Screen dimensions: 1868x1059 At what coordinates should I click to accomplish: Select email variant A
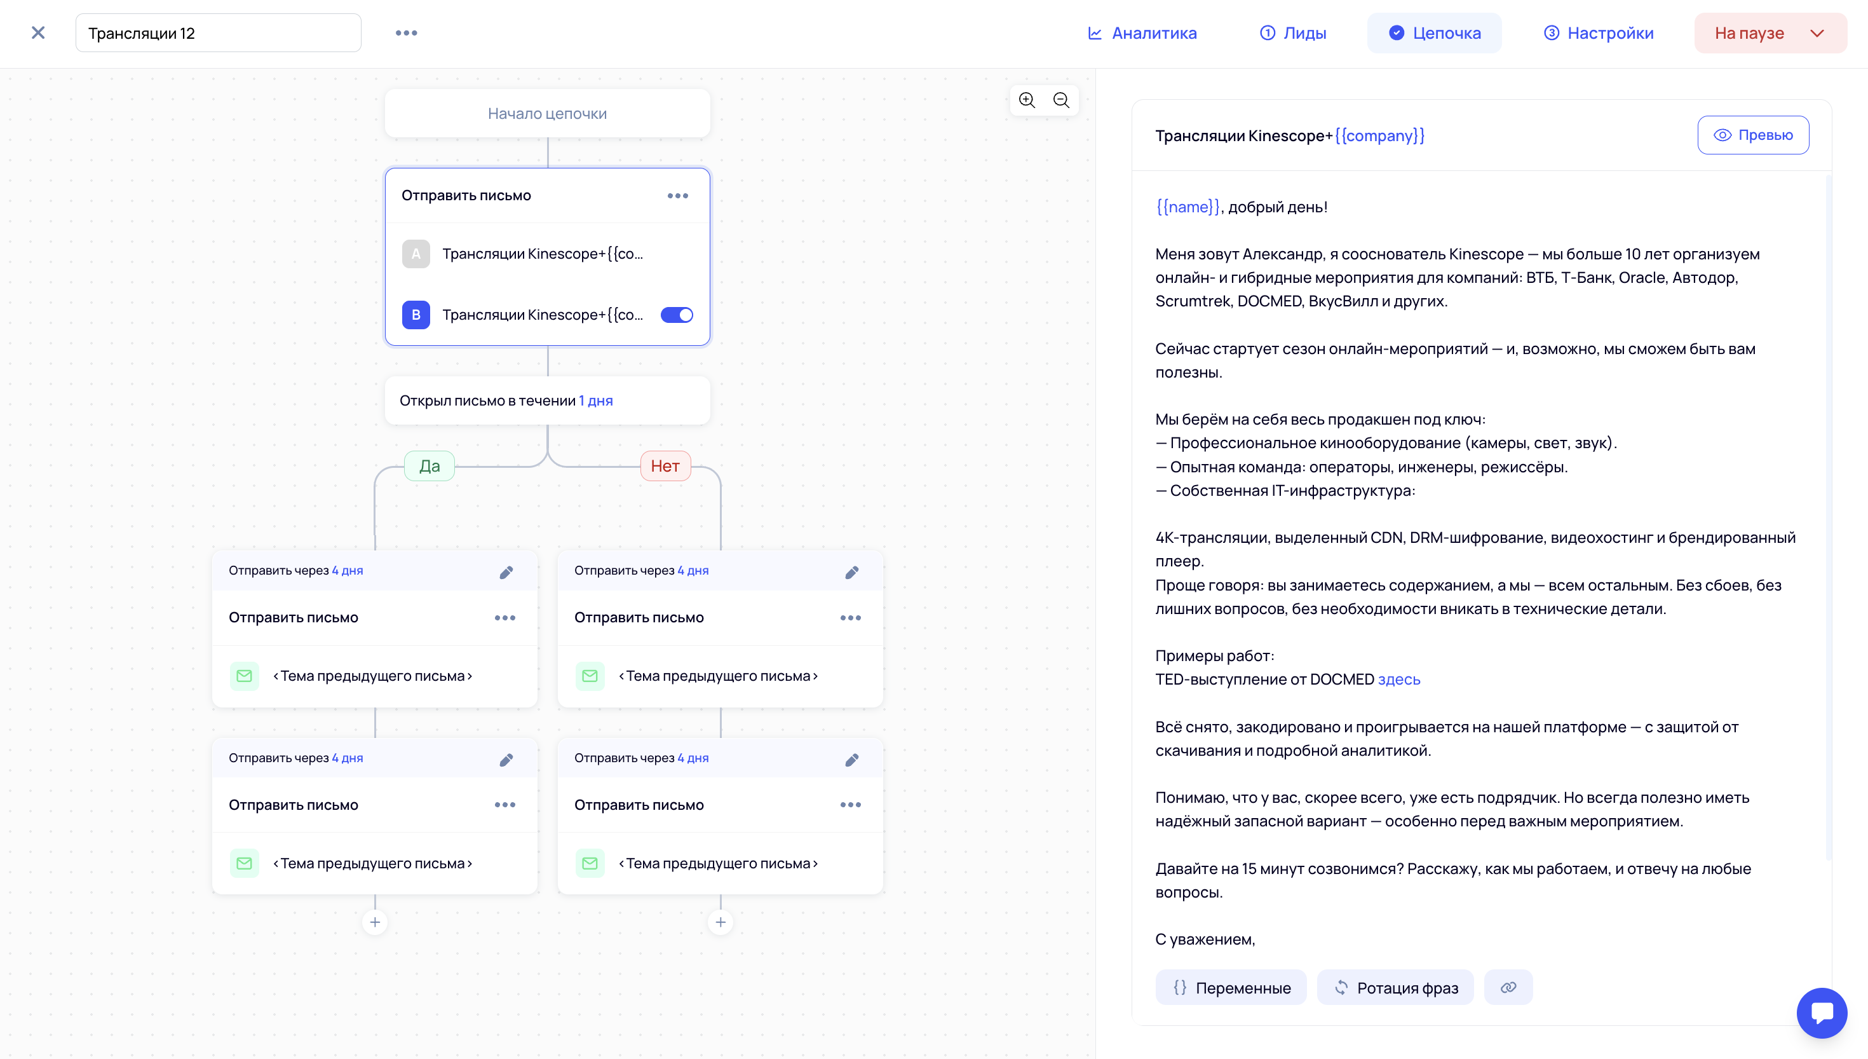point(416,254)
